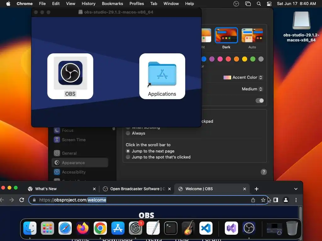Open the Applications folder shortcut in installer
Image resolution: width=322 pixels, height=241 pixels.
162,73
